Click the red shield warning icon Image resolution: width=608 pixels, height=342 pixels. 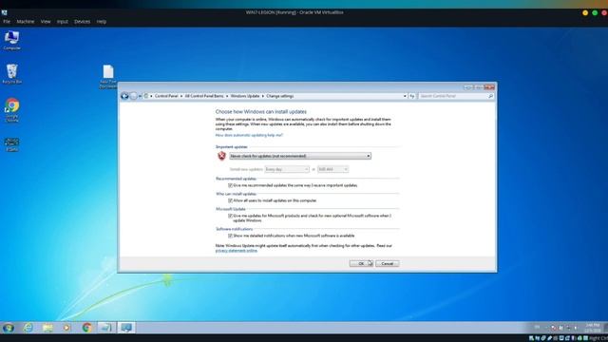[x=221, y=156]
